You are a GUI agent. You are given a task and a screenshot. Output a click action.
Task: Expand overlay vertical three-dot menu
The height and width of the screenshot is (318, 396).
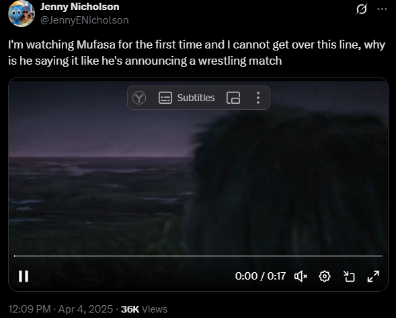258,98
